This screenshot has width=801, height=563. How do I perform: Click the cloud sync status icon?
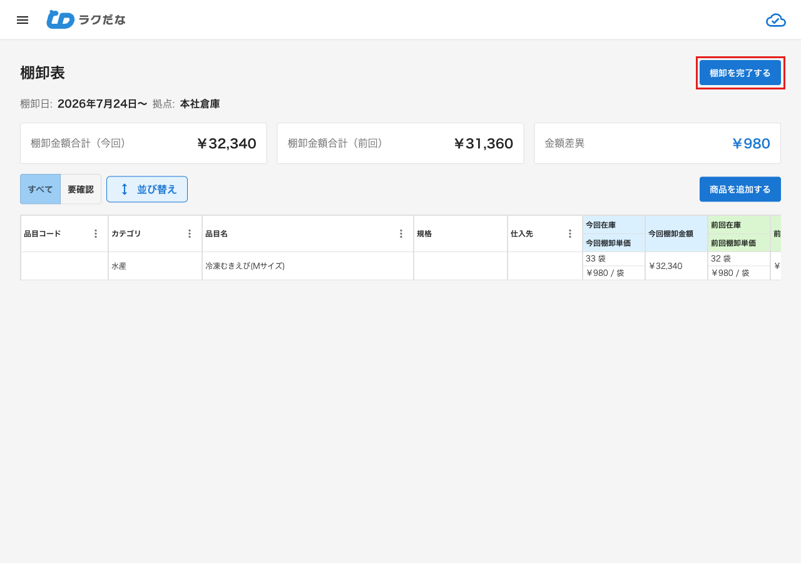[776, 20]
